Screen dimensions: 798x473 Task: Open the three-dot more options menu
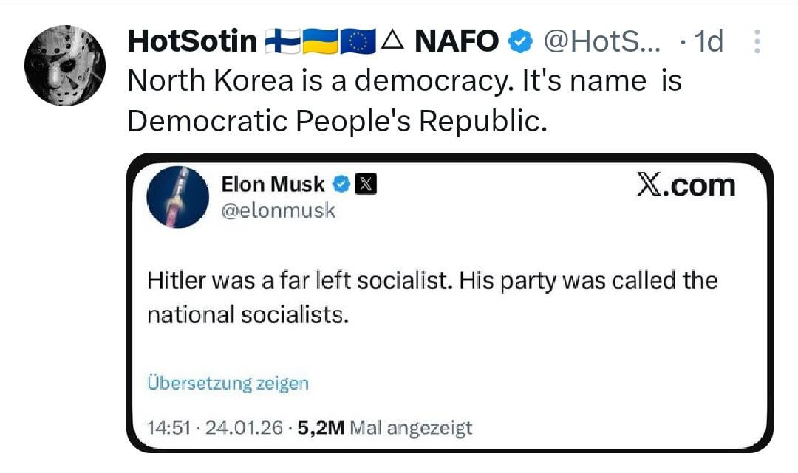pyautogui.click(x=757, y=42)
